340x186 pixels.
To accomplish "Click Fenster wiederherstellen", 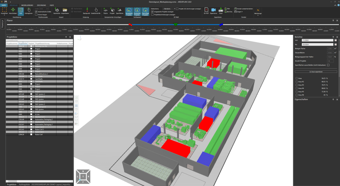I will coord(245,9).
